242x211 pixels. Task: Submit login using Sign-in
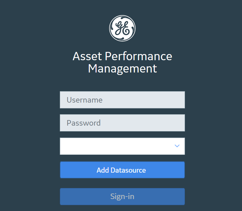pyautogui.click(x=122, y=197)
